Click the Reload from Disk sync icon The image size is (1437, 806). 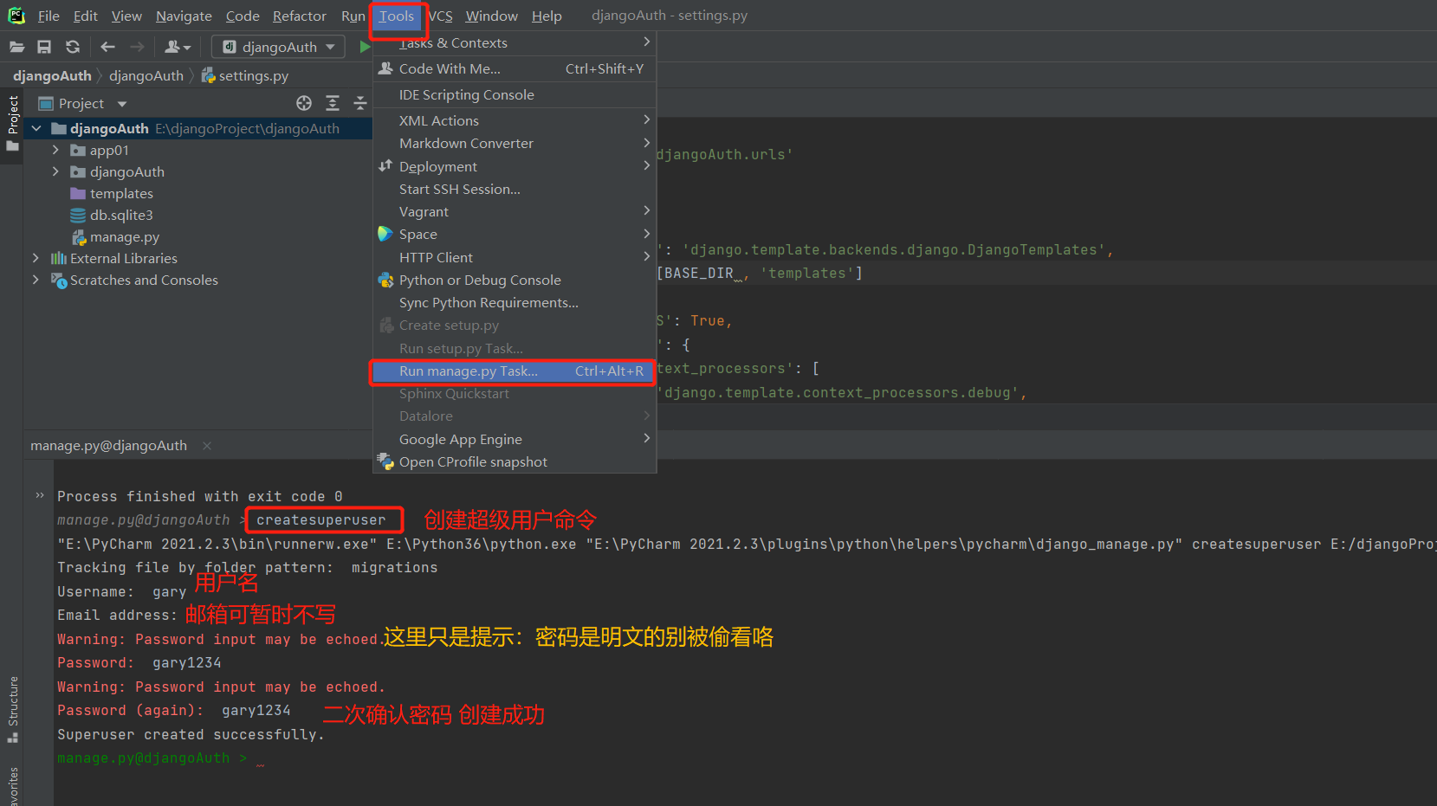pyautogui.click(x=73, y=47)
